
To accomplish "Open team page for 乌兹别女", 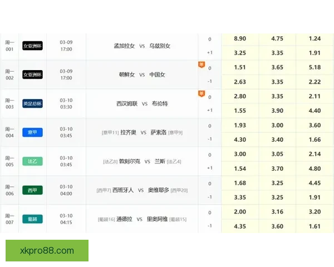I will click(x=160, y=46).
